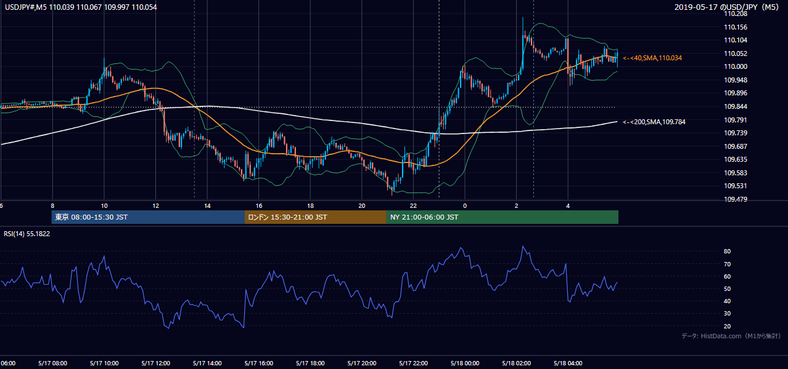The width and height of the screenshot is (788, 369).
Task: Click the RSI(14) 55.1822 indicator label
Action: click(27, 234)
